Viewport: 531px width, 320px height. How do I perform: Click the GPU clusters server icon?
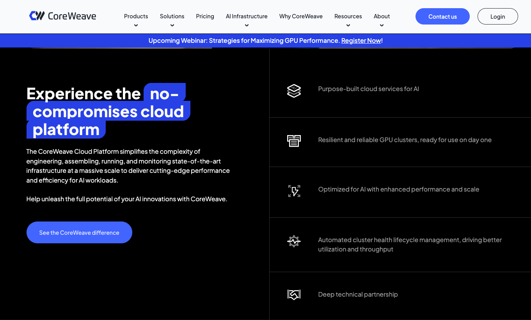[x=294, y=141]
